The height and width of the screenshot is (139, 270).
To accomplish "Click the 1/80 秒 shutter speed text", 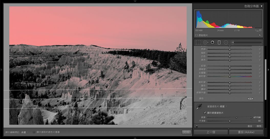I will 258,30.
